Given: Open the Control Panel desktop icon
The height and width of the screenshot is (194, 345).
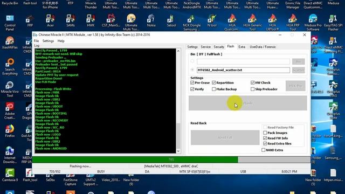Looking at the screenshot, I should click(10, 23).
